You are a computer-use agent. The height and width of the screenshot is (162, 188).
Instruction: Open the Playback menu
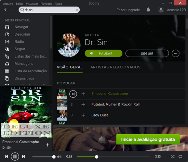[x=46, y=4]
